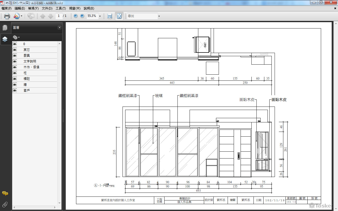
Task: Select the fit width scrolling mode icon
Action: (110, 16)
